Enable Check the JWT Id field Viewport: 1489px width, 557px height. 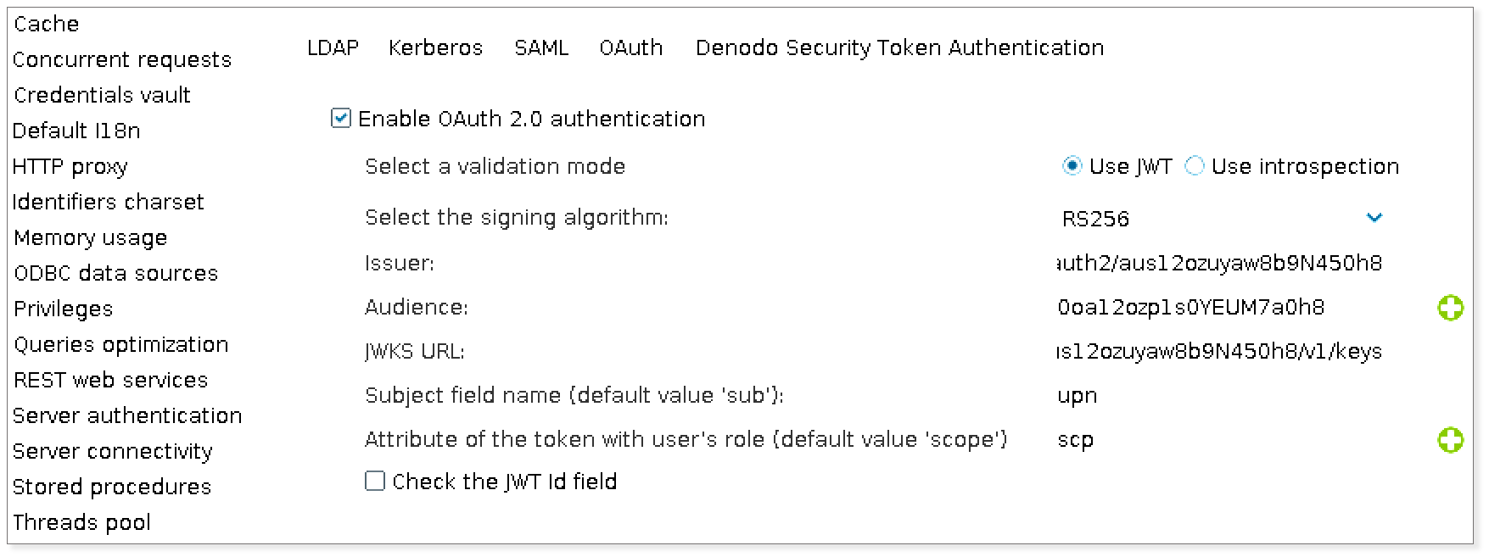click(374, 481)
